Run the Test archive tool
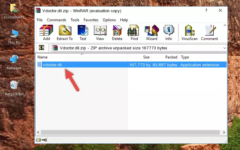This screenshot has height=150, width=240. (83, 32)
